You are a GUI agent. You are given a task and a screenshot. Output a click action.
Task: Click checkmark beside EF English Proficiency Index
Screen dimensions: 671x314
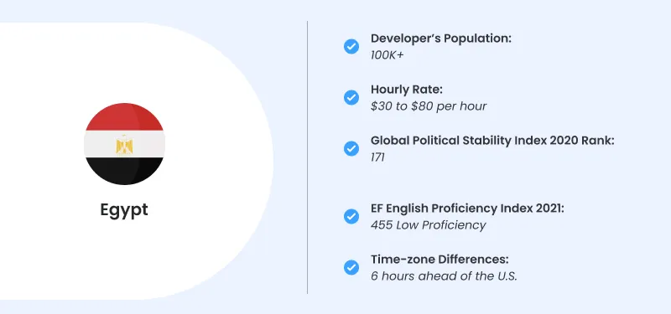[x=351, y=217]
